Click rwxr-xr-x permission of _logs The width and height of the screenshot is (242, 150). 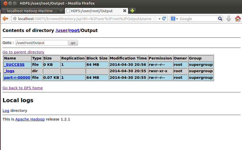pos(160,71)
